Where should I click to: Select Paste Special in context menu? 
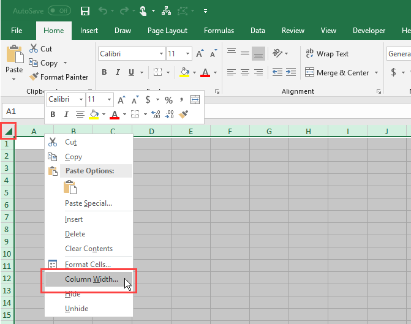(x=88, y=203)
